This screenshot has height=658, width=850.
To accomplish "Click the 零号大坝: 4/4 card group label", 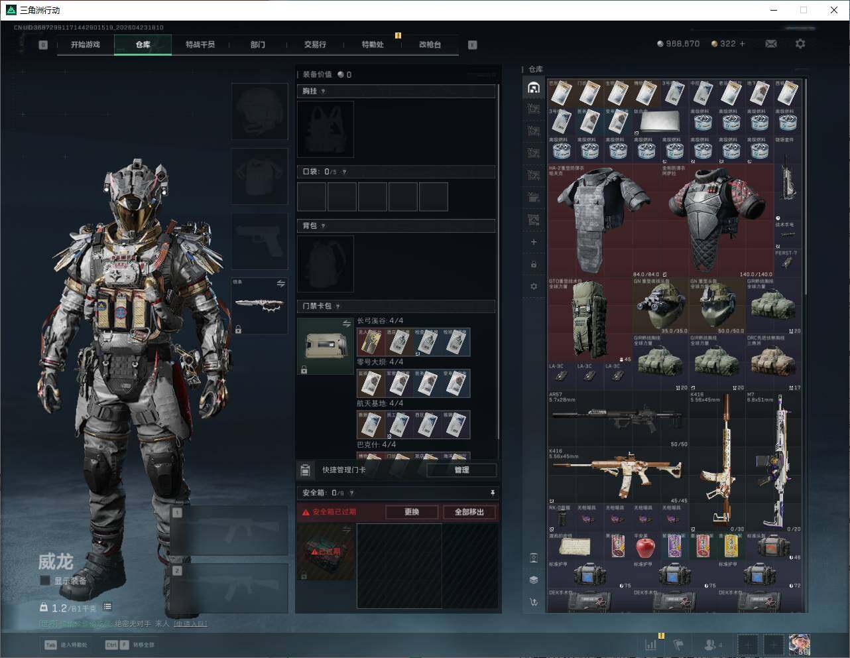I will click(x=380, y=362).
